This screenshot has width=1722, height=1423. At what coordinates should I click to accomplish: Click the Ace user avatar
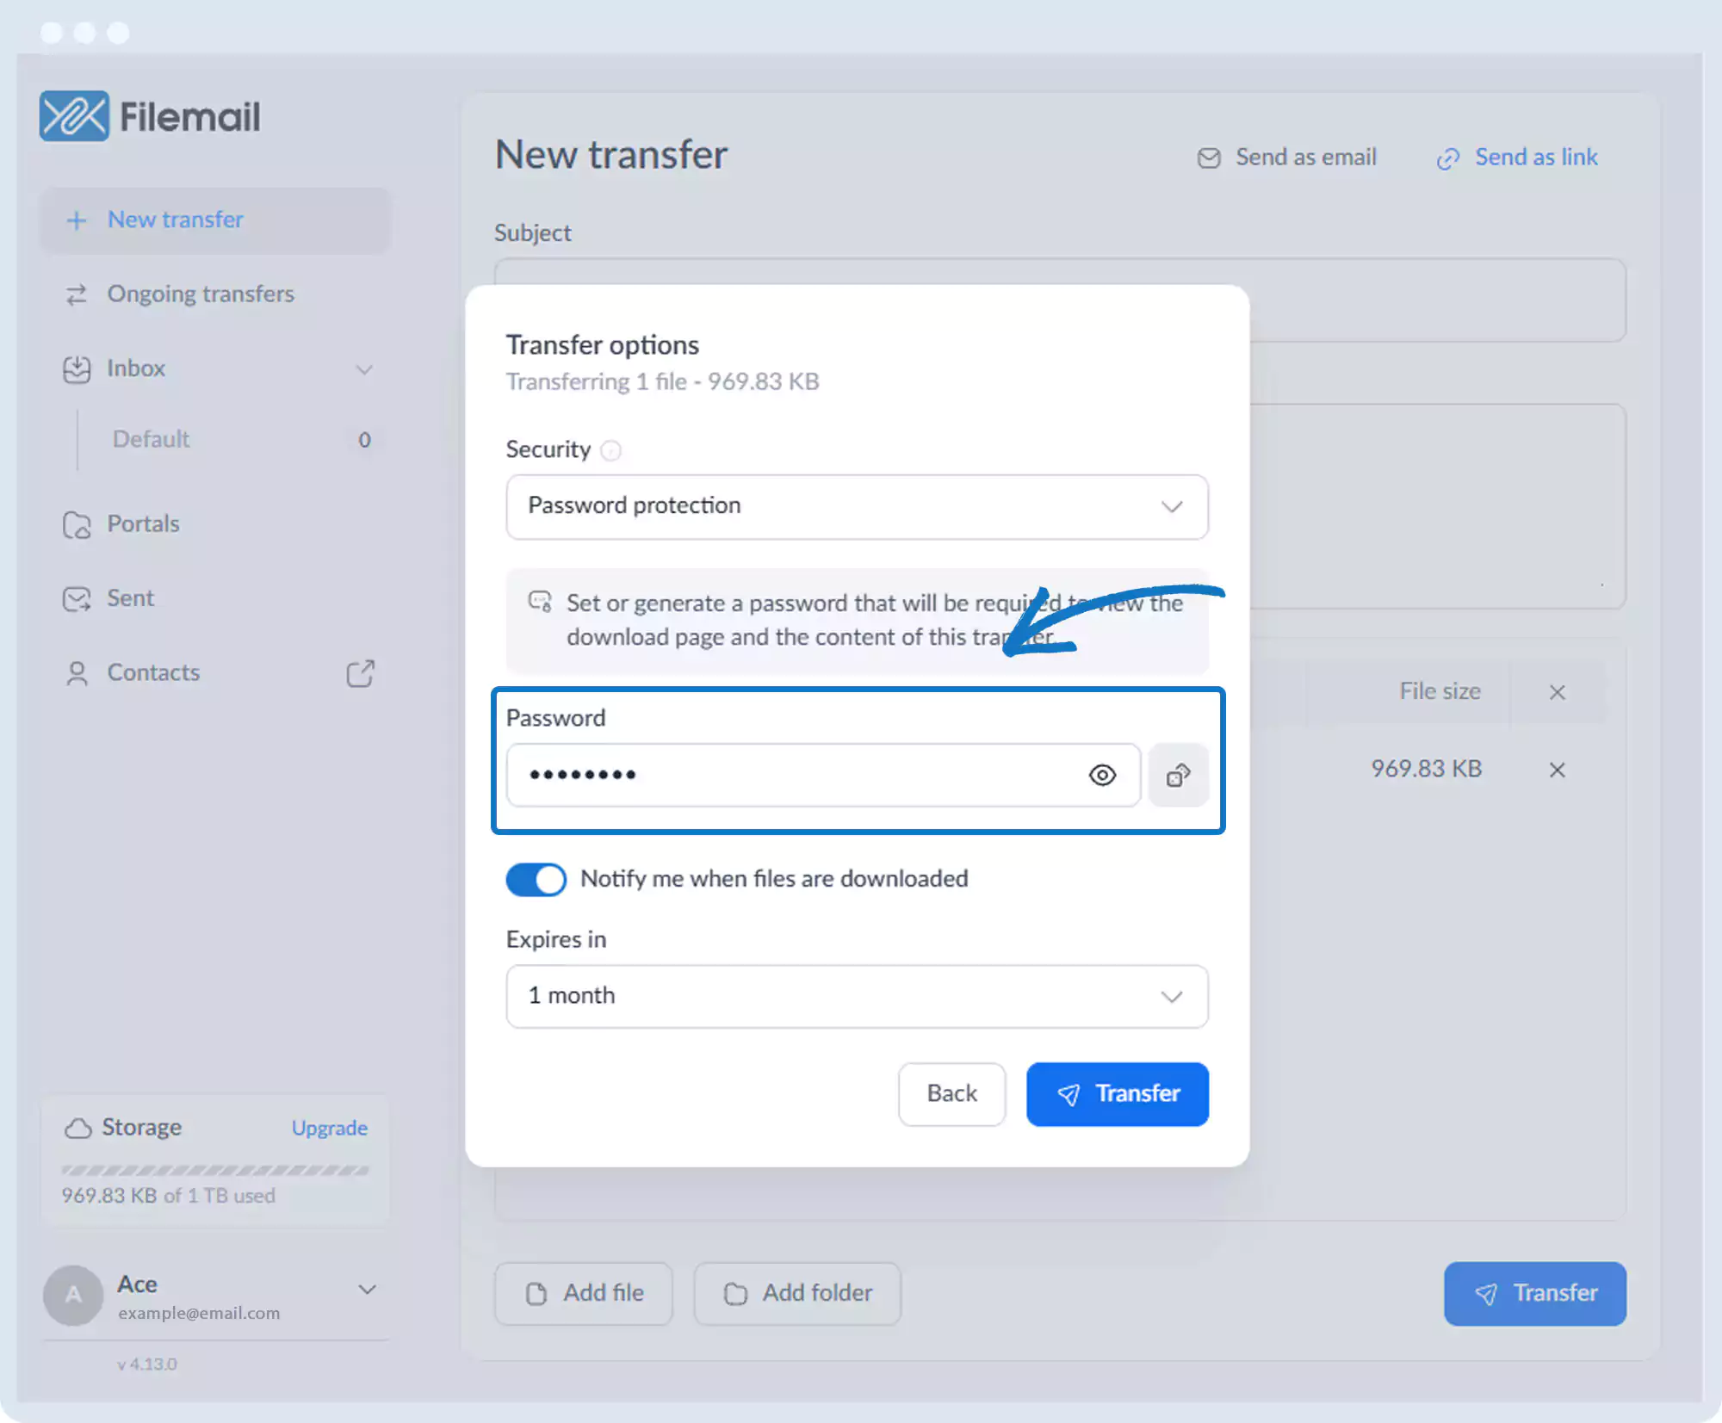(x=73, y=1295)
